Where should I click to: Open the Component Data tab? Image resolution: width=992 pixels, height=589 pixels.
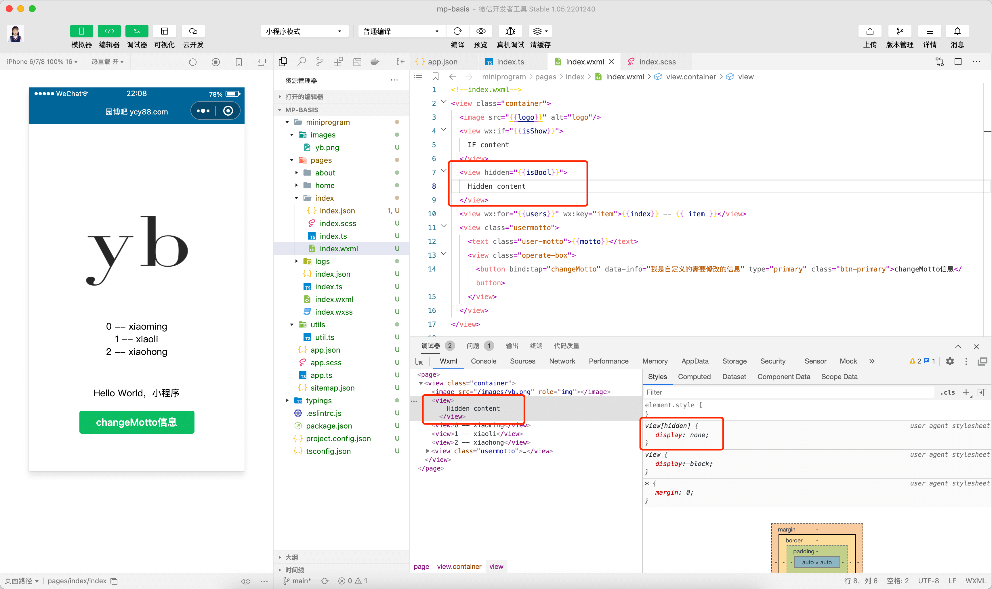[x=784, y=377]
